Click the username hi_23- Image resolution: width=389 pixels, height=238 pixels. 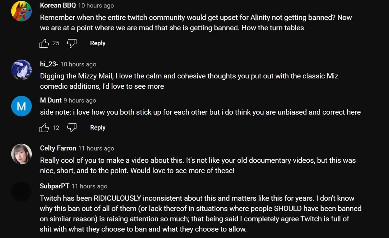point(49,64)
